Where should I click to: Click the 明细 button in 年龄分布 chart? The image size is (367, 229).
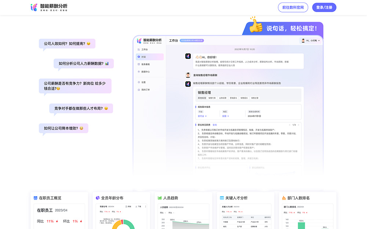click(128, 207)
